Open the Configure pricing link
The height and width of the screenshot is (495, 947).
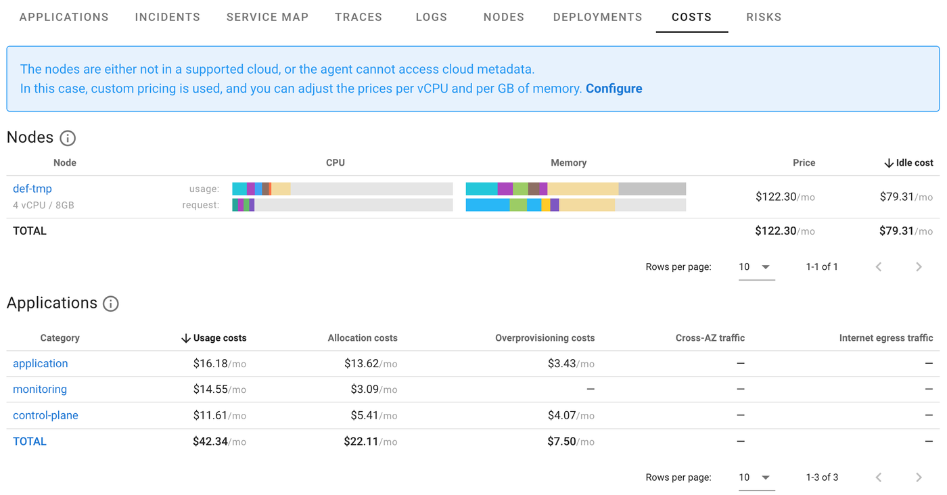click(614, 88)
